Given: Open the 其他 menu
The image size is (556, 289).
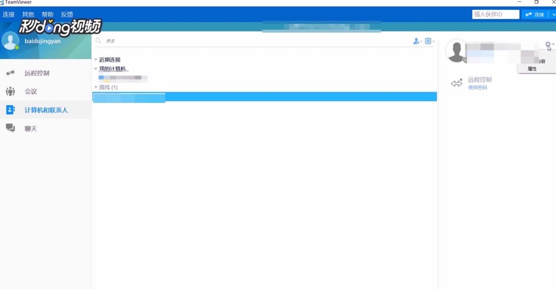Looking at the screenshot, I should coord(28,14).
